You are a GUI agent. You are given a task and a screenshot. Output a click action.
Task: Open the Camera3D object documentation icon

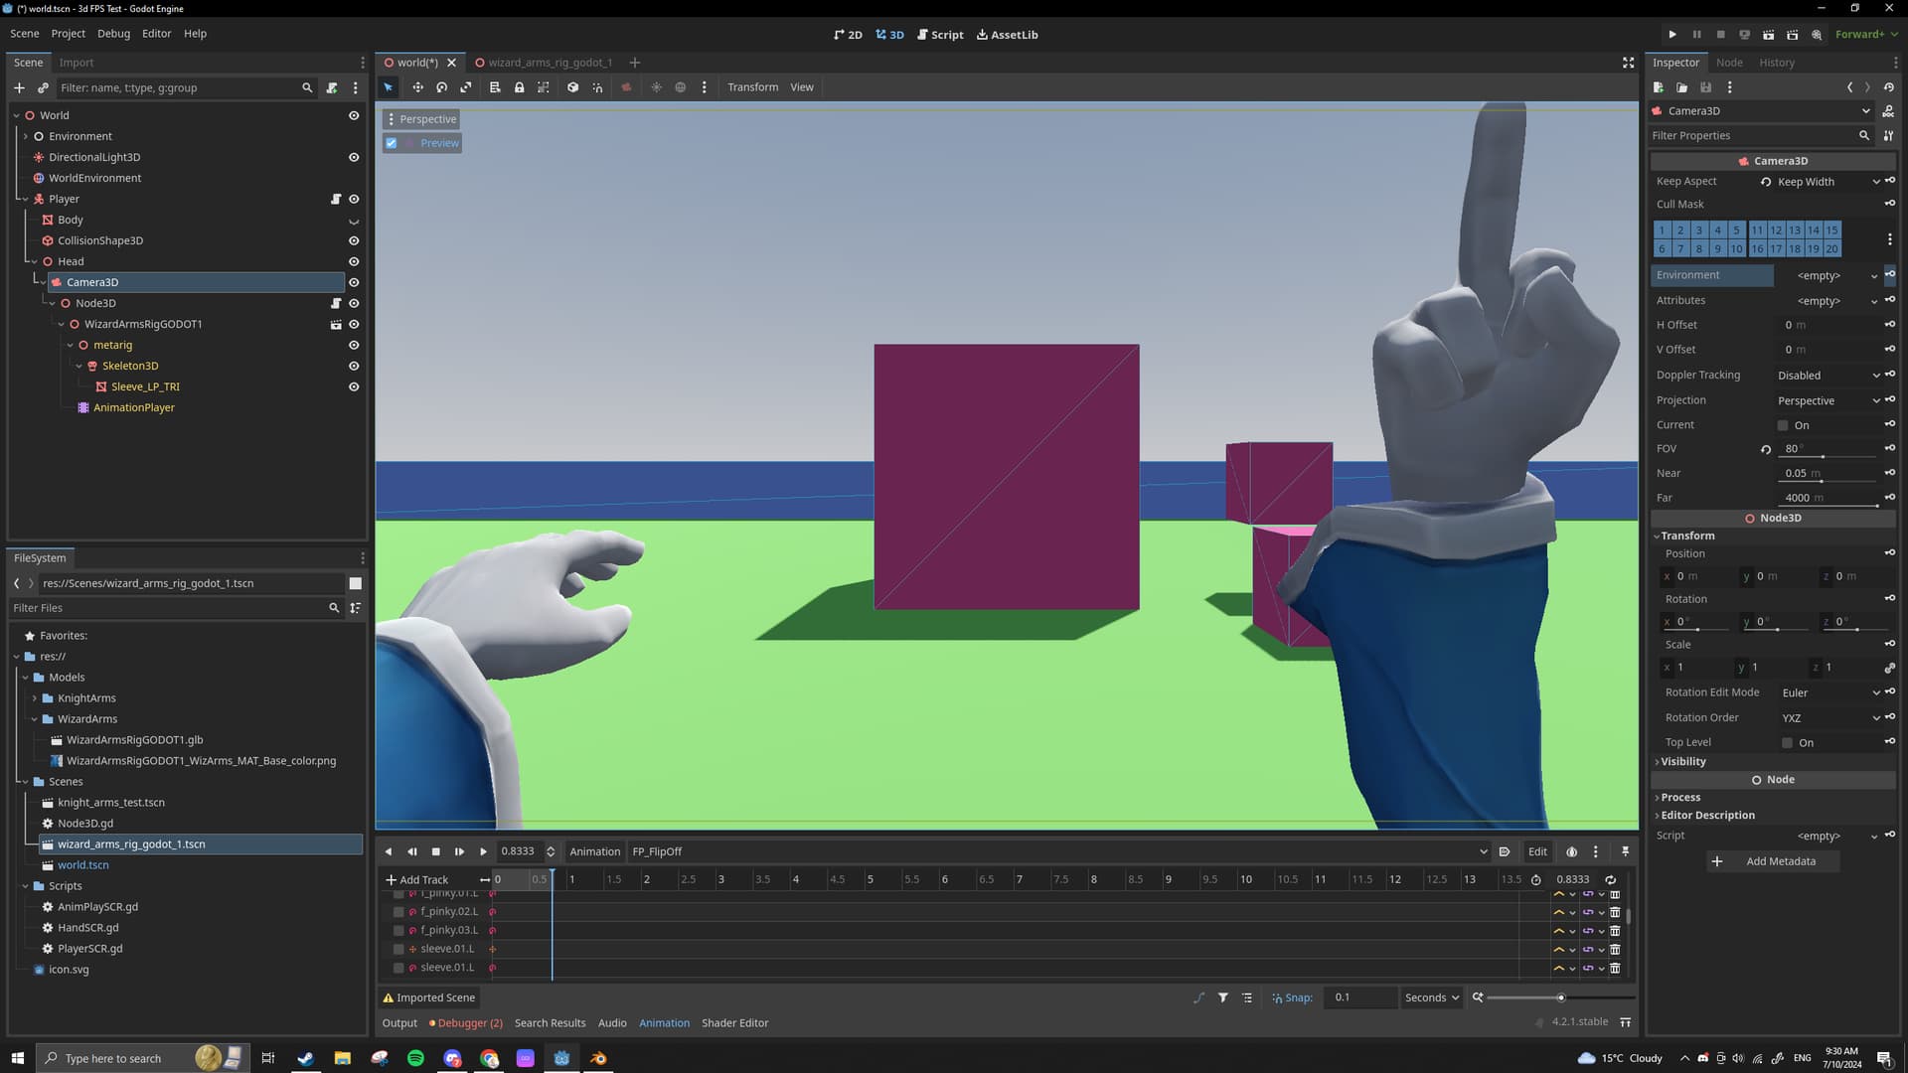[1888, 111]
